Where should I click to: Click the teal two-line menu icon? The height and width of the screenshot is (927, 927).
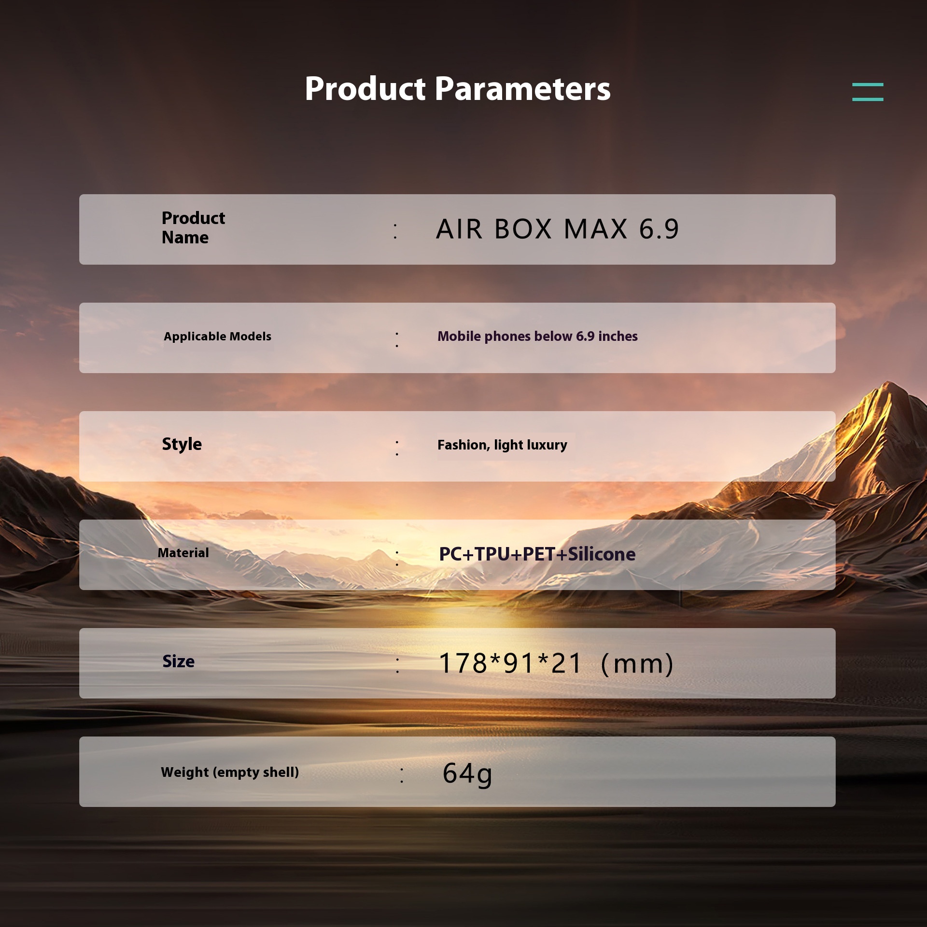[867, 92]
